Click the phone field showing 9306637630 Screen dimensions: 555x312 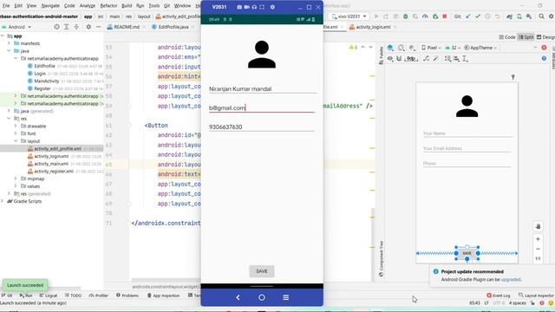point(261,127)
